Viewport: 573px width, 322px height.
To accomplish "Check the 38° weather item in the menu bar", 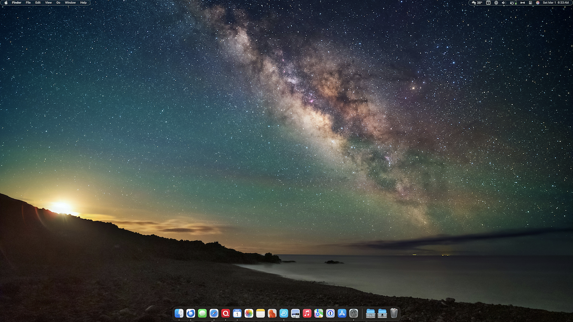I will (476, 3).
